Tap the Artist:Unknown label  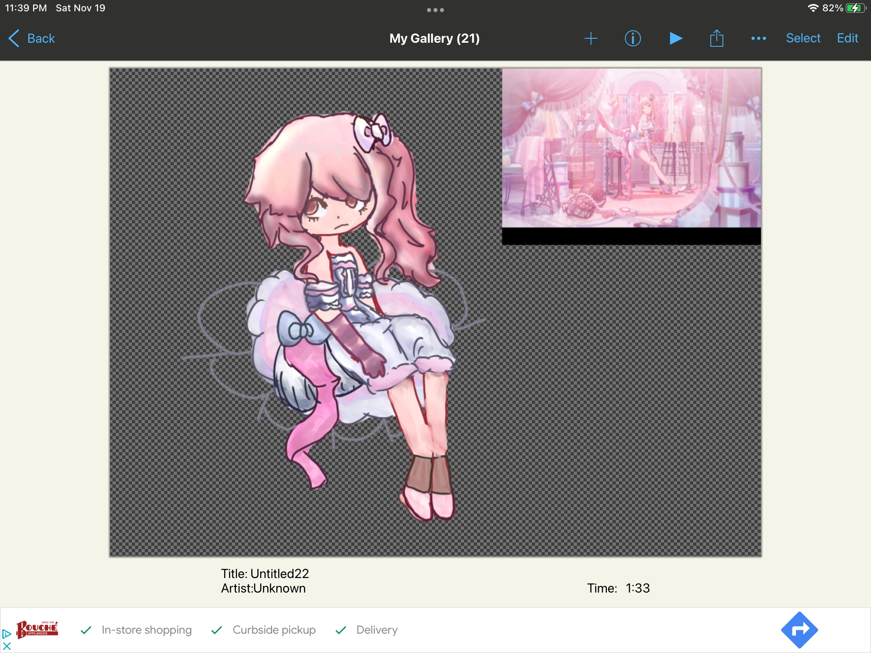(263, 589)
